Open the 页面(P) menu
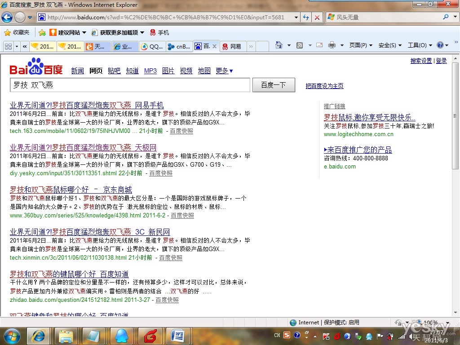The image size is (460, 345). coord(361,45)
